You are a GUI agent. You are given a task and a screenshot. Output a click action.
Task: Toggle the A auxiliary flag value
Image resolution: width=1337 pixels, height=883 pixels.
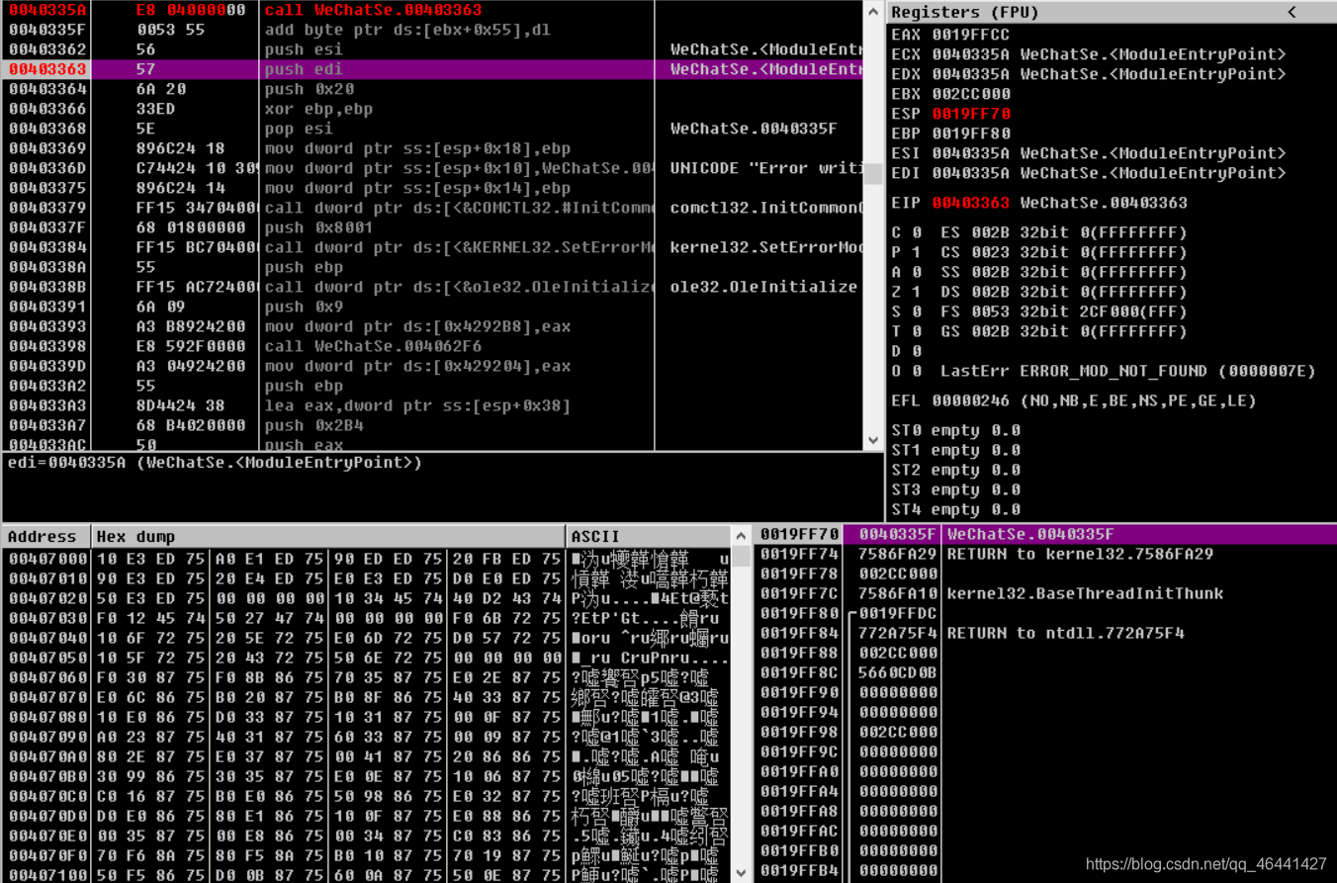(x=917, y=272)
